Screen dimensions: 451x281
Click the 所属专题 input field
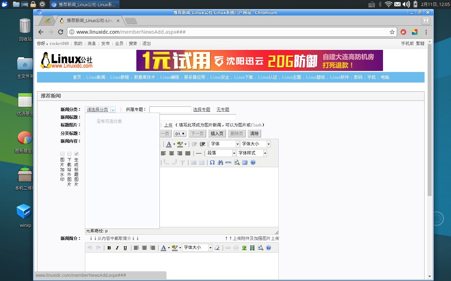pos(170,110)
